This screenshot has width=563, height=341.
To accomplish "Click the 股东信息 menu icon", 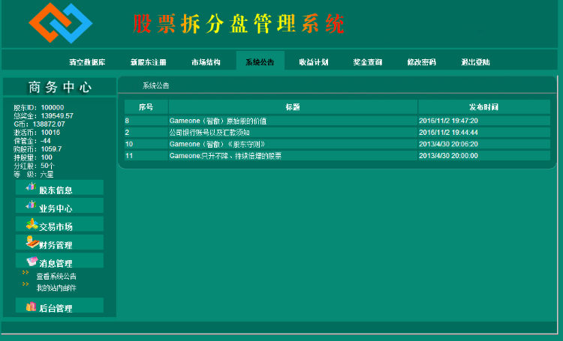I will coord(31,187).
